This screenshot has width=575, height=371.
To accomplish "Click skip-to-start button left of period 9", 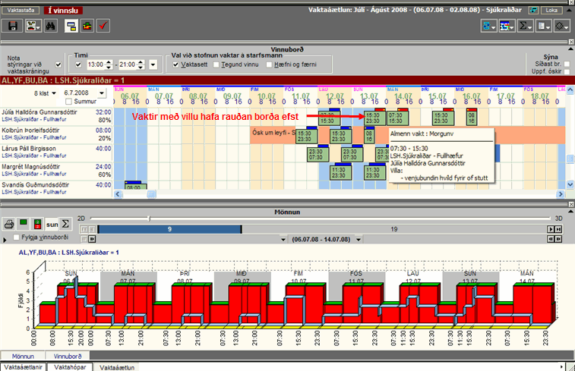I will pos(84,229).
